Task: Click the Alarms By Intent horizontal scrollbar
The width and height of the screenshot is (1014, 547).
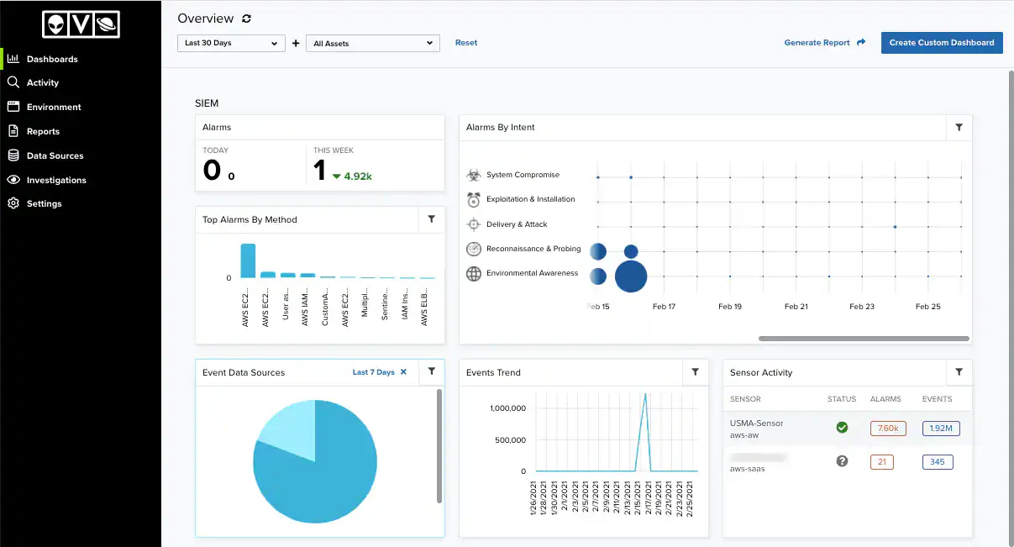Action: (x=864, y=339)
